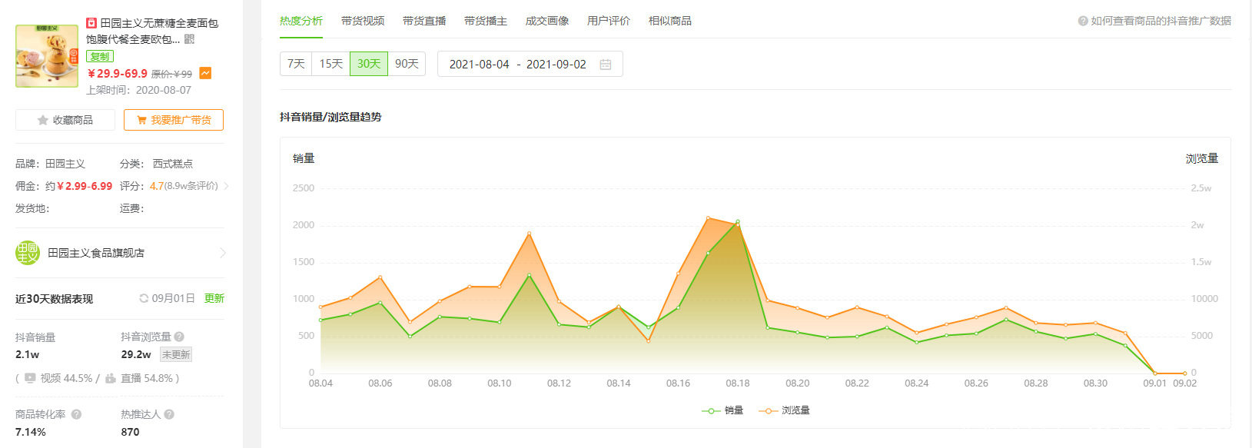
Task: Click the 未更新 status tag
Action: [x=176, y=354]
